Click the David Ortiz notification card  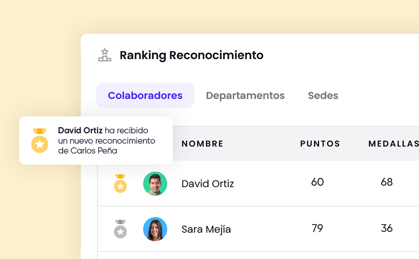95,141
